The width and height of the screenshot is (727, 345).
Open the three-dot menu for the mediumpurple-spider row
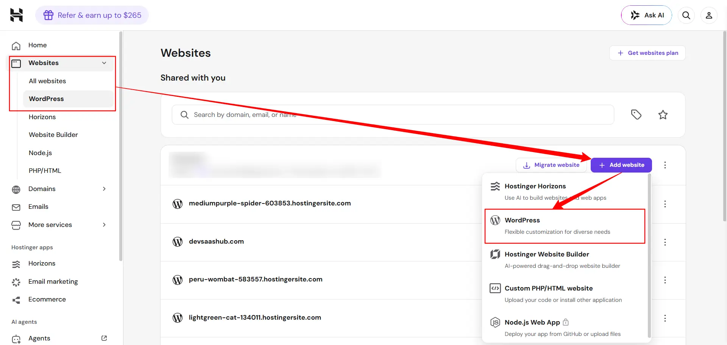(665, 204)
